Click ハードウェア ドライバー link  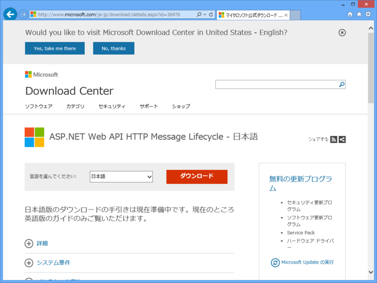point(310,243)
